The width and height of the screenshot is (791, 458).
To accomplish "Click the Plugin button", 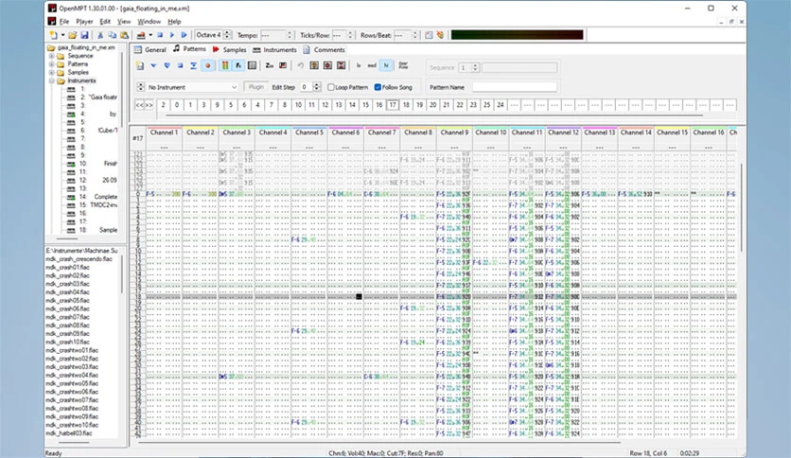I will click(x=256, y=87).
